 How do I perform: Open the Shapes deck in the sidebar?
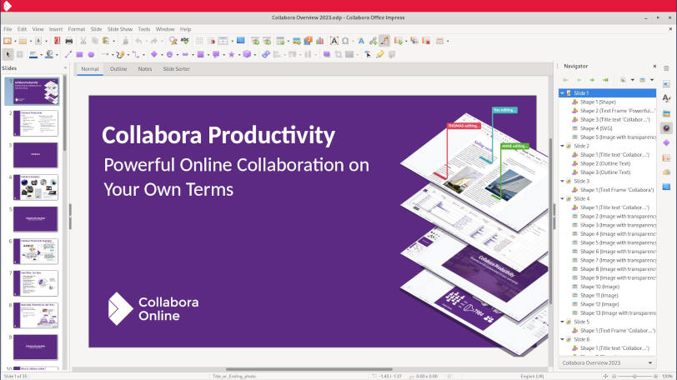coord(666,142)
